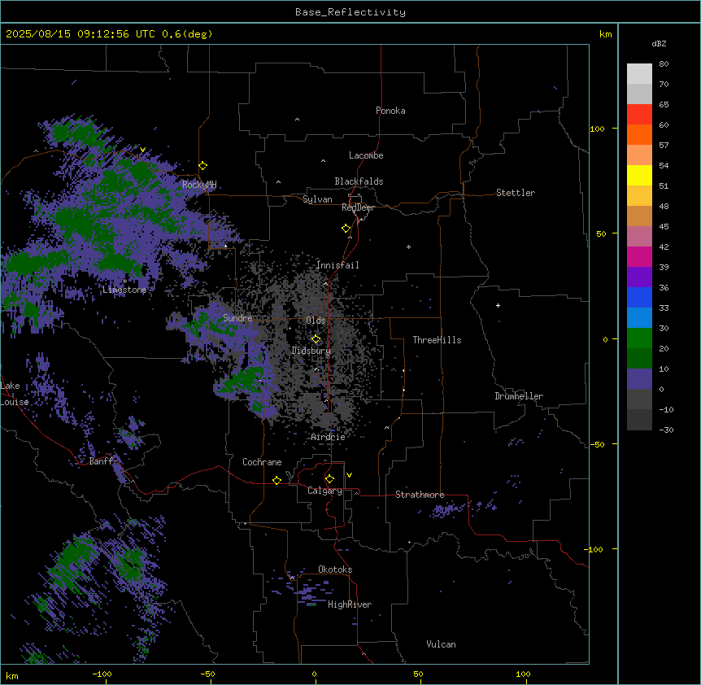Click the RockyMH map label
This screenshot has width=701, height=685.
point(199,185)
